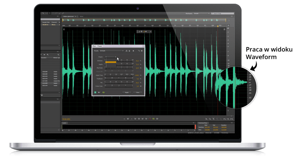Select Levels panel tab
294x158 pixels.
64,123
